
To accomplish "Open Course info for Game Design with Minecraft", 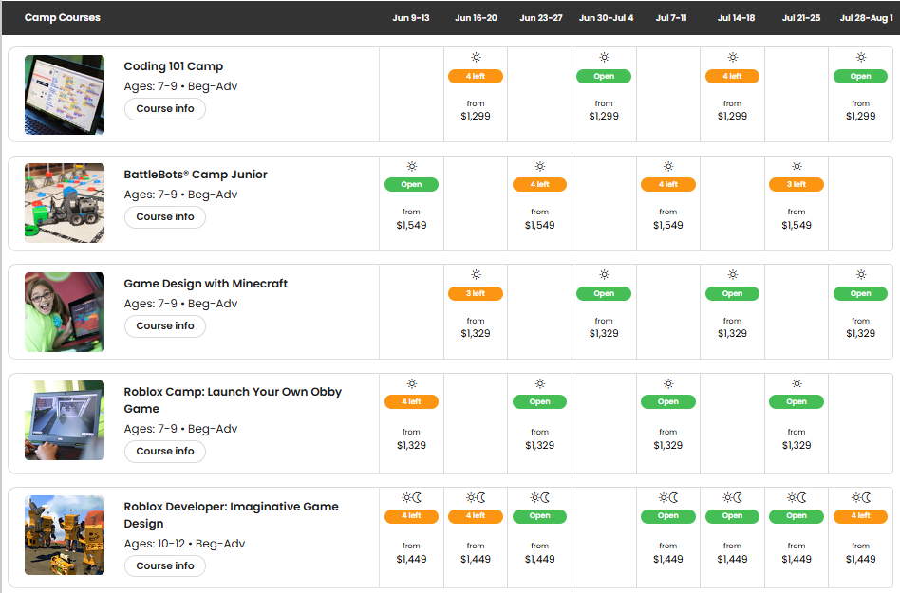I will click(165, 326).
